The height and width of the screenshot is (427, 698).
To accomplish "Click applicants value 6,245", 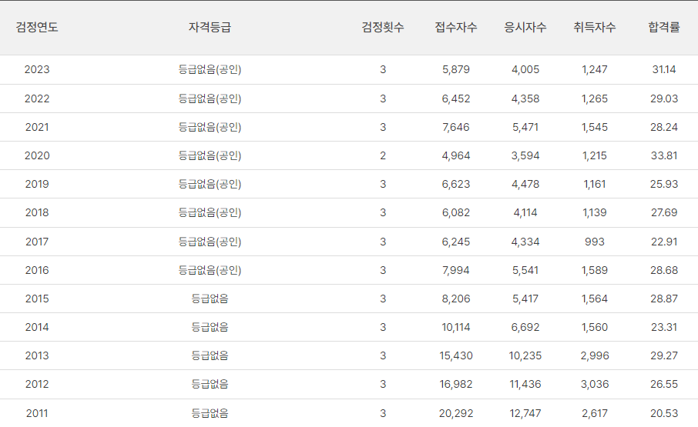I will [x=456, y=242].
